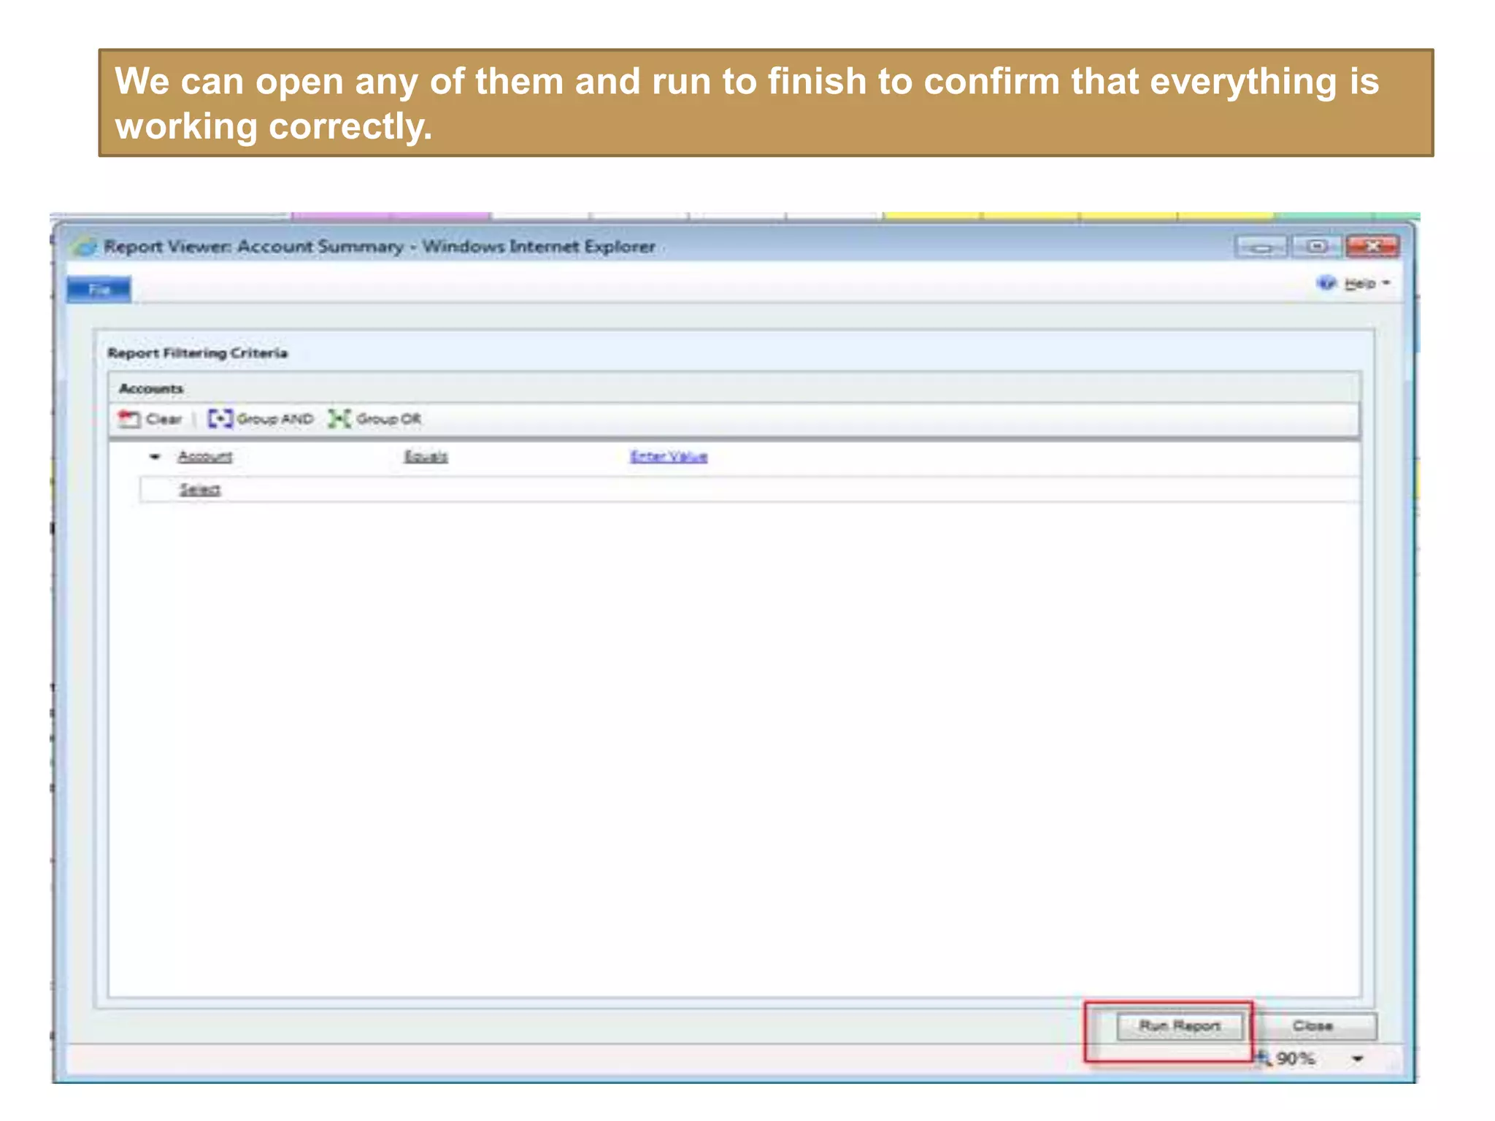
Task: Click the Account field link
Action: pos(205,457)
